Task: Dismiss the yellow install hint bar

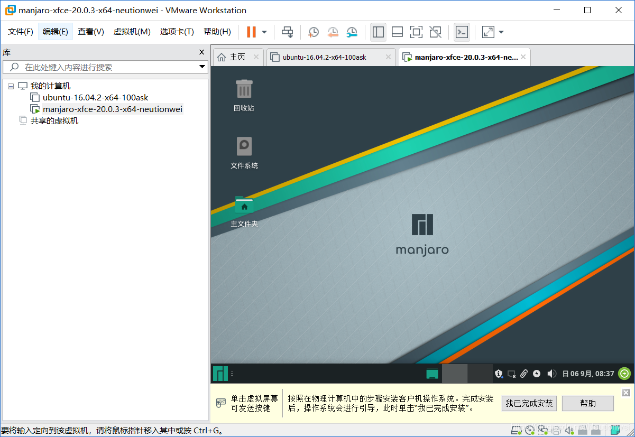Action: (x=626, y=392)
